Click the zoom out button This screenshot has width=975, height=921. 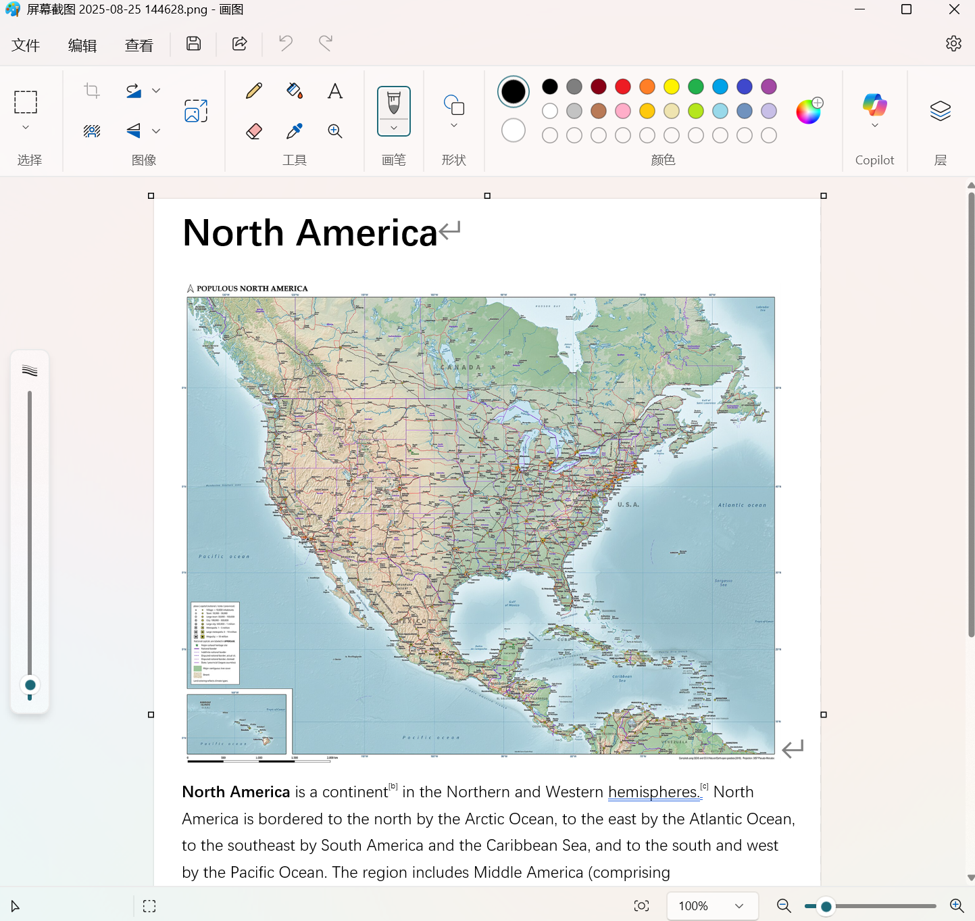pyautogui.click(x=784, y=906)
